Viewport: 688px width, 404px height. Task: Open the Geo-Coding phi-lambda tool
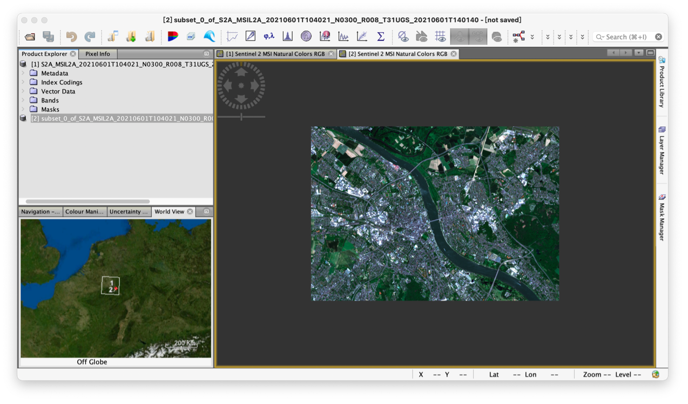[x=269, y=37]
